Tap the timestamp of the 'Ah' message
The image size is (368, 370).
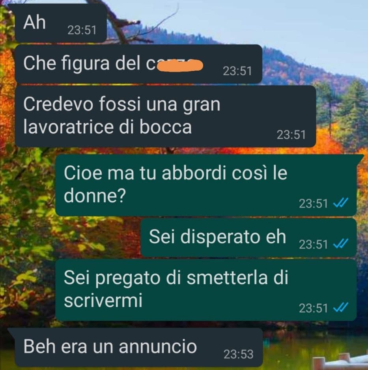click(x=82, y=30)
